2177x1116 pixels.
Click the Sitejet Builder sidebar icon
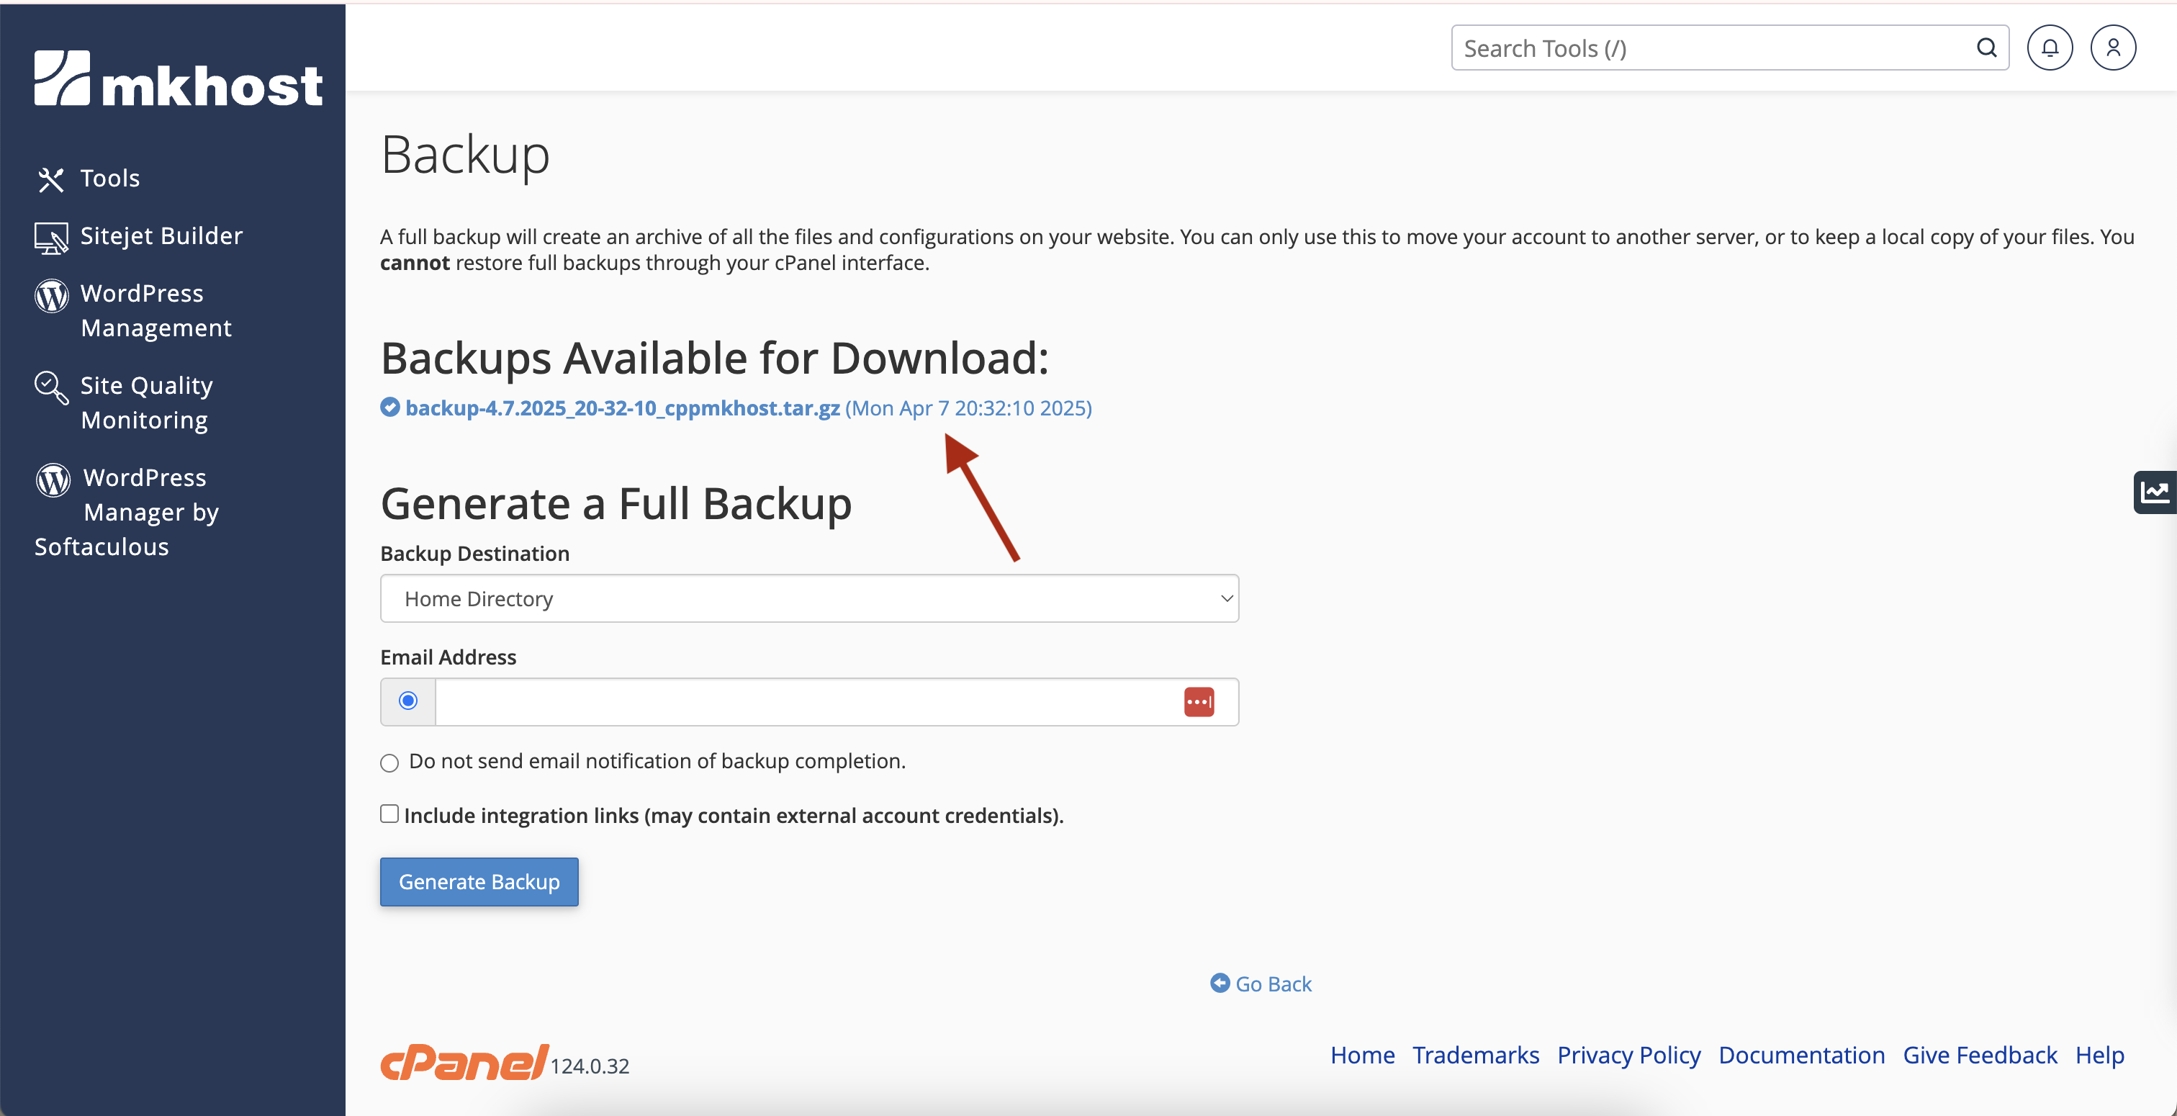pos(50,238)
